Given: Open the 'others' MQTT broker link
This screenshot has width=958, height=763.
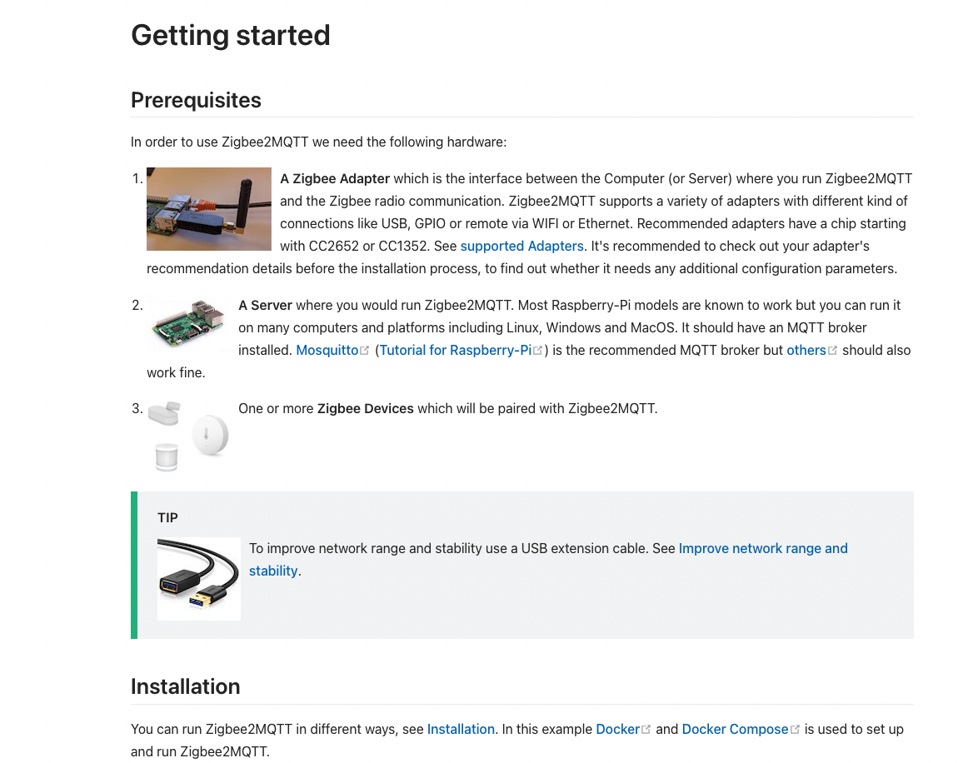Looking at the screenshot, I should pos(806,350).
